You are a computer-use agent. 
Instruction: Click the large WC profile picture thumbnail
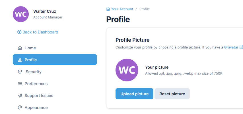(127, 70)
